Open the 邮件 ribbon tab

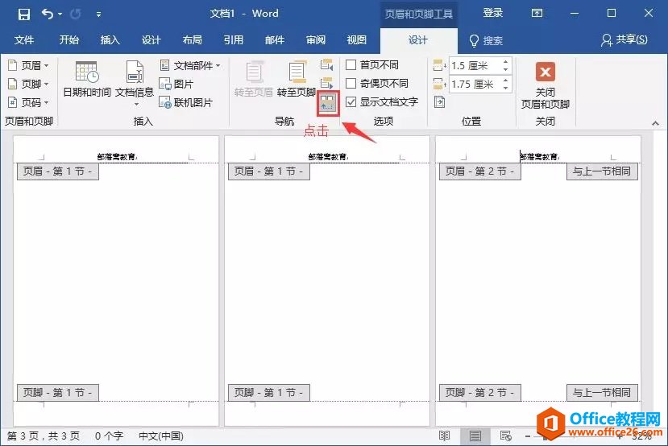click(x=274, y=40)
